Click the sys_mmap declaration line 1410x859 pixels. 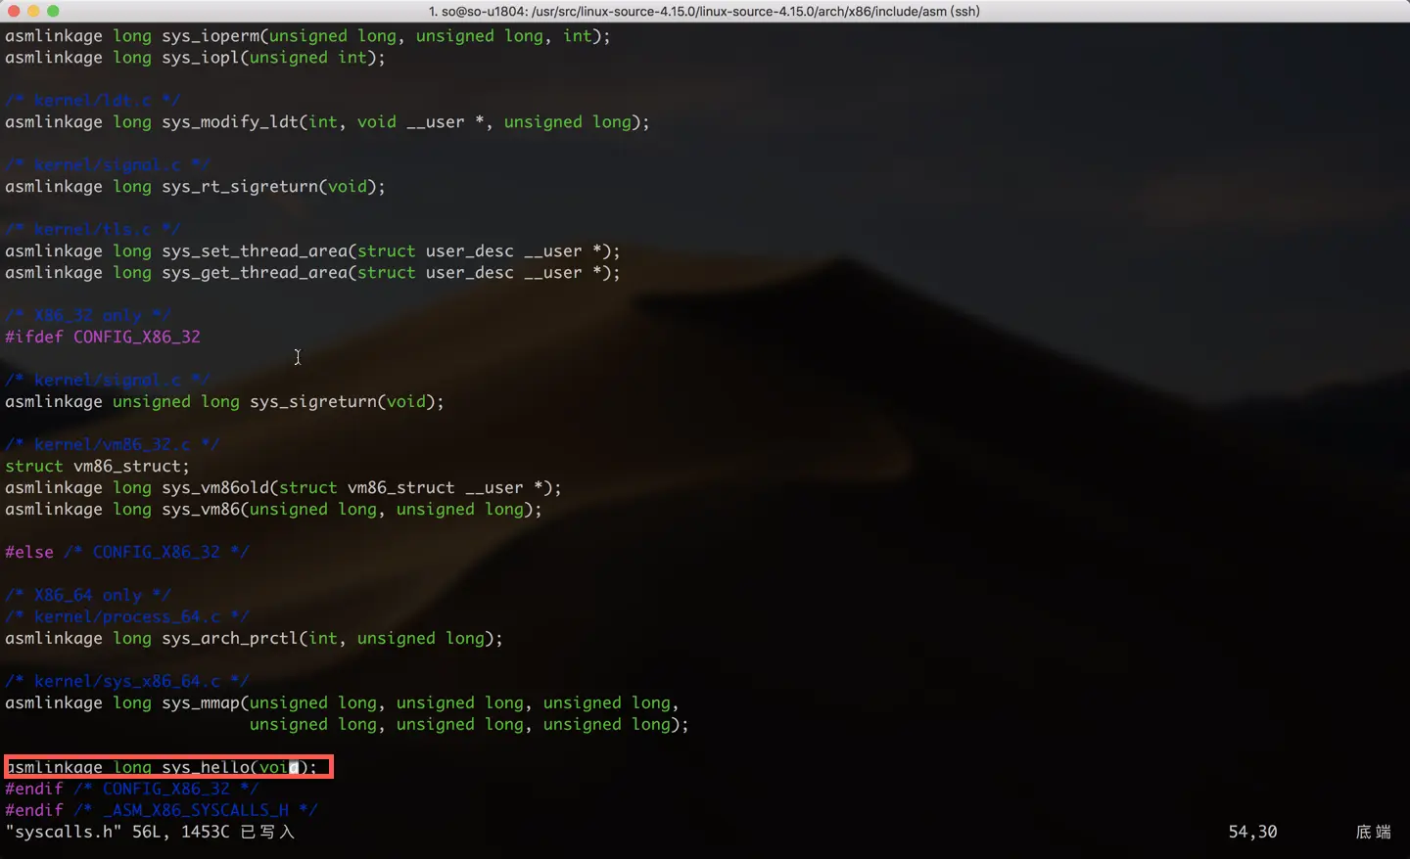(342, 703)
